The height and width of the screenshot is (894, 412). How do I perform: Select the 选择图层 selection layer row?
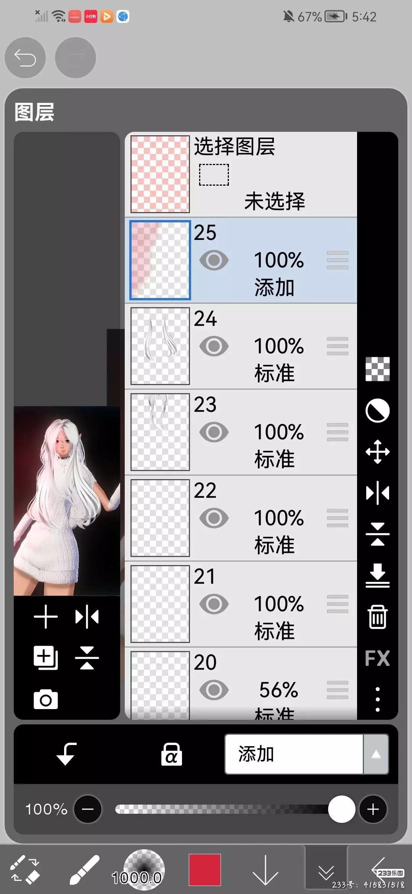coord(241,174)
